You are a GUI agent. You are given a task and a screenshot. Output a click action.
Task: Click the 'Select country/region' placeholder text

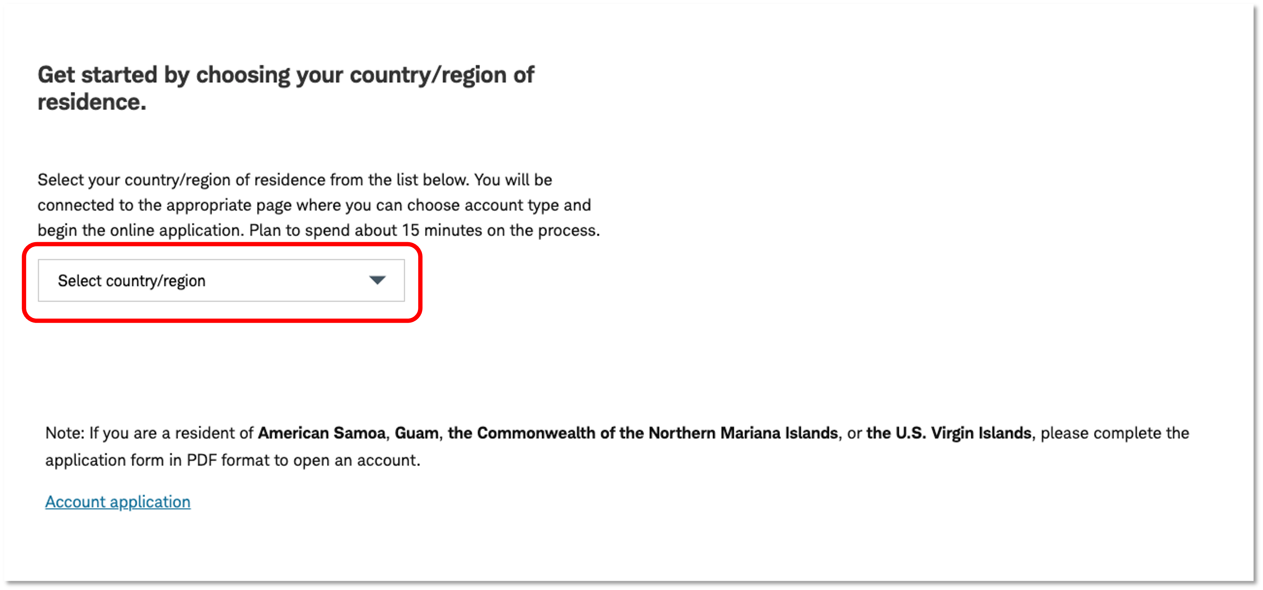click(132, 281)
